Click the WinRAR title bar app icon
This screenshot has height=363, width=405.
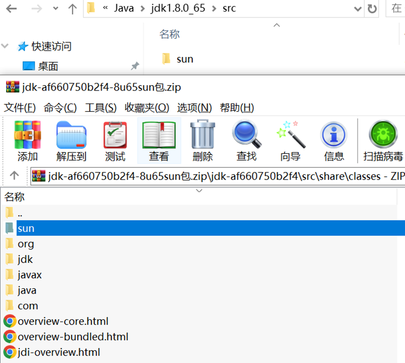pyautogui.click(x=12, y=87)
